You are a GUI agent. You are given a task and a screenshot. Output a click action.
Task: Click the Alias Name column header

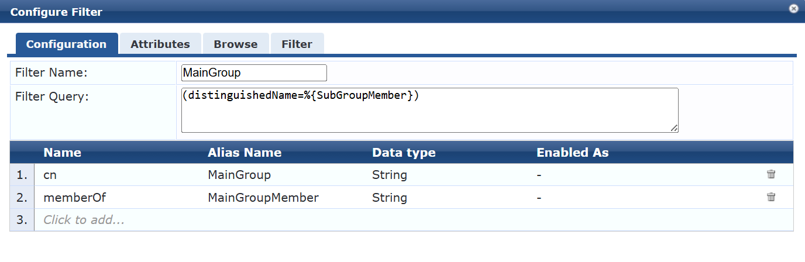click(x=245, y=153)
